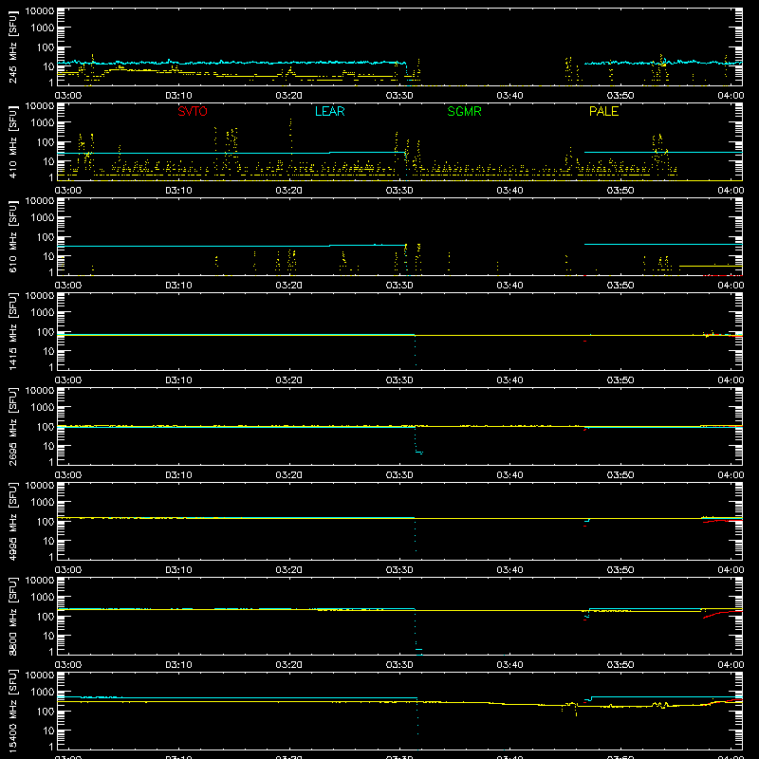Click 03:40 tick label of 2695 MHz panel
Viewport: 759px width, 759px height.
point(509,475)
